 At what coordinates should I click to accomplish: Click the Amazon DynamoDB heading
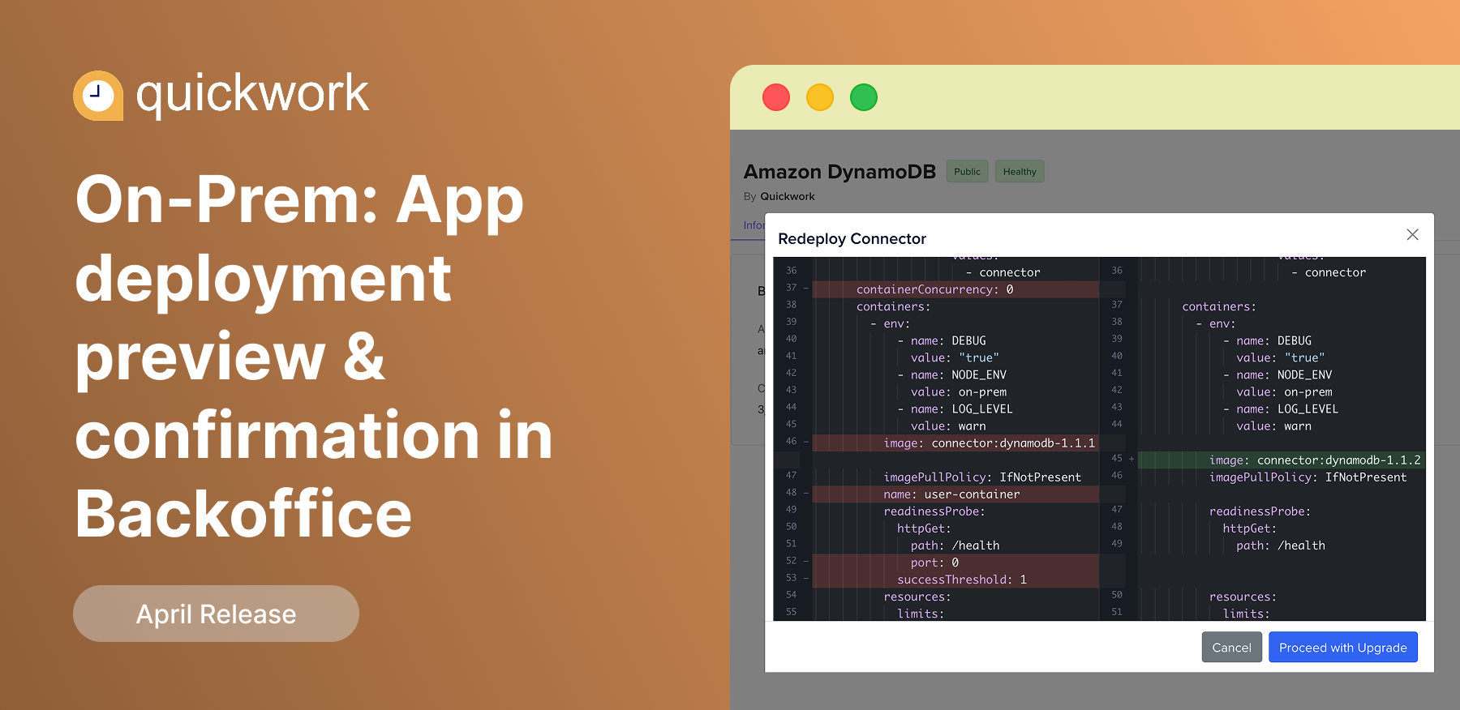[x=839, y=172]
